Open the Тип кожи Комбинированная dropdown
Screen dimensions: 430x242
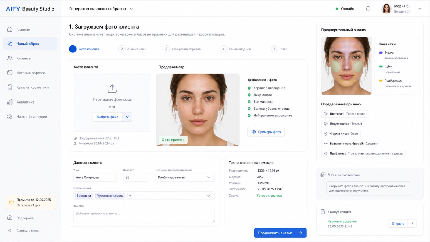185,177
